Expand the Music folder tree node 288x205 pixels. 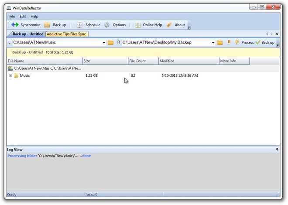[10, 76]
